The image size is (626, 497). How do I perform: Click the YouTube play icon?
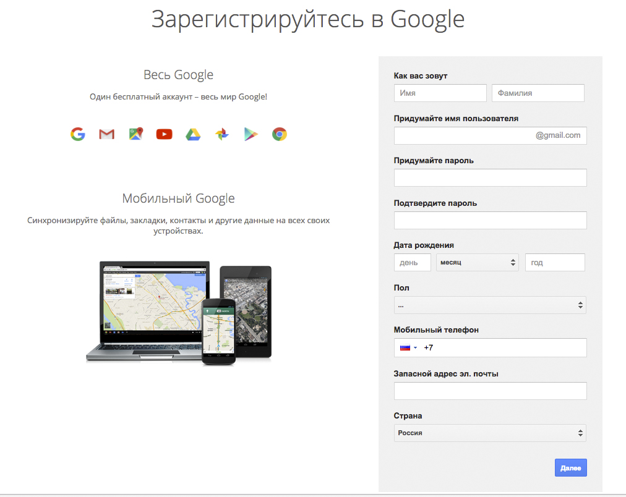[x=165, y=134]
